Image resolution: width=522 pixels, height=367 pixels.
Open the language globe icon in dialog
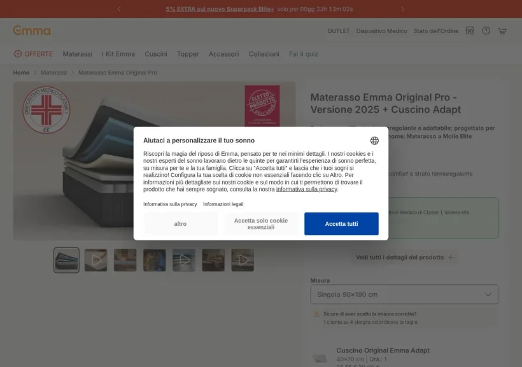[x=374, y=141]
